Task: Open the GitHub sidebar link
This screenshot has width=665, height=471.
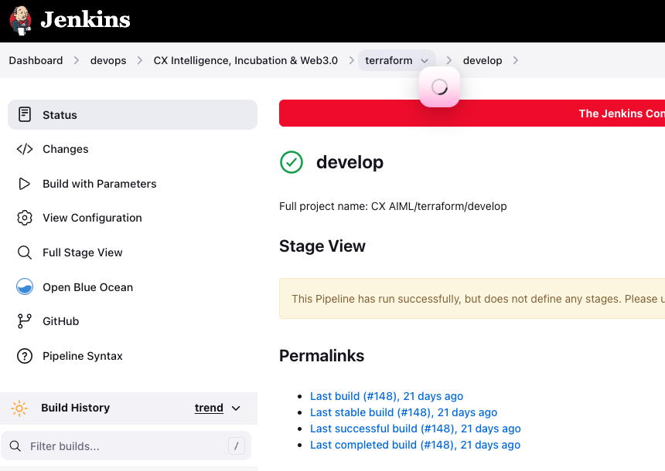Action: 132,321
